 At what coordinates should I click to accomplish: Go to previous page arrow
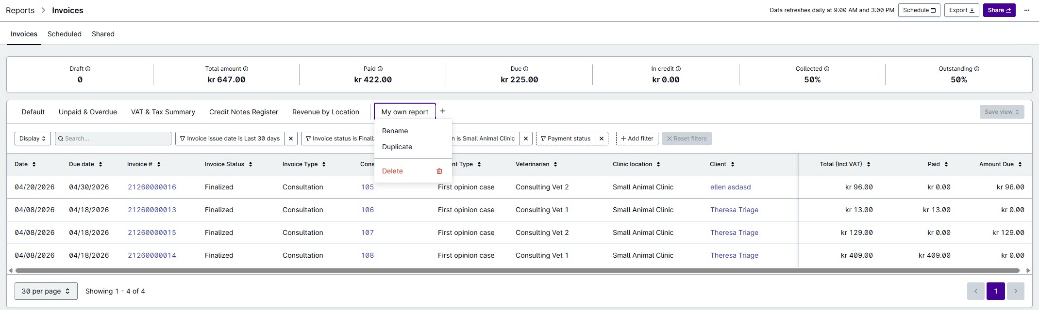(976, 291)
